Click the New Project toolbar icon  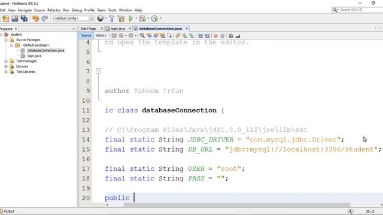[5, 19]
